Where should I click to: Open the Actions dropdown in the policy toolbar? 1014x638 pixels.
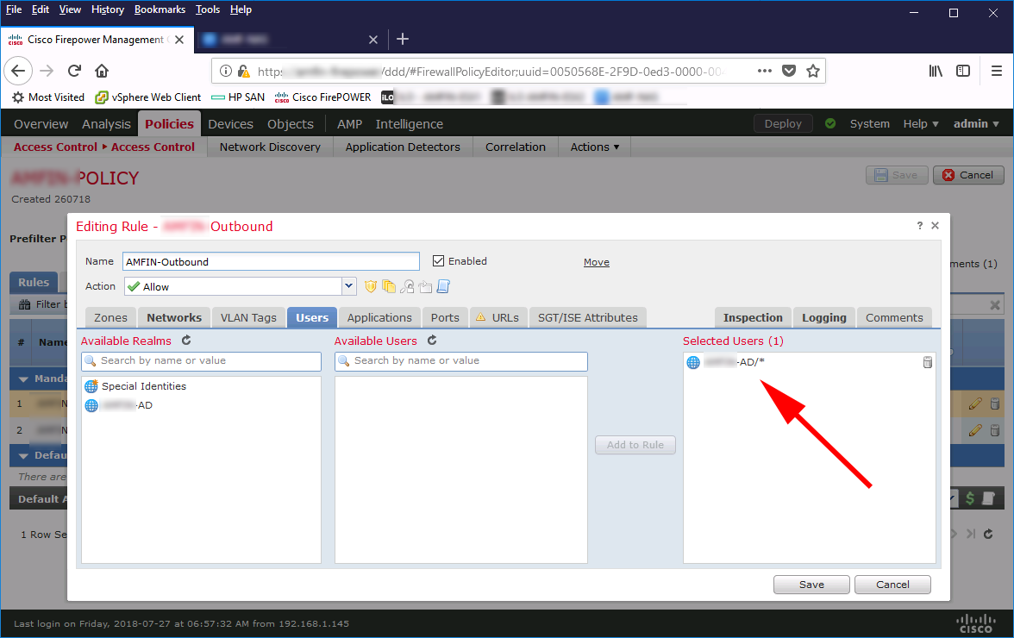593,147
